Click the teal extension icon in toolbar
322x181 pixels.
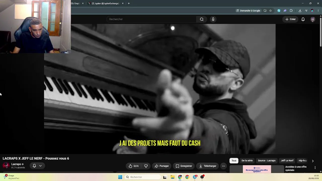(279, 11)
